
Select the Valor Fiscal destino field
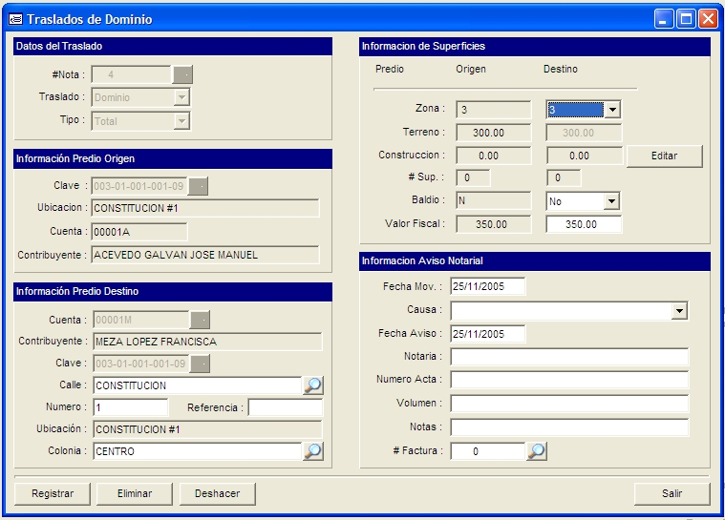(584, 224)
